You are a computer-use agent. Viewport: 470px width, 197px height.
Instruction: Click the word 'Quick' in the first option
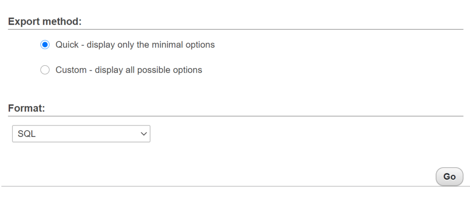pos(67,45)
